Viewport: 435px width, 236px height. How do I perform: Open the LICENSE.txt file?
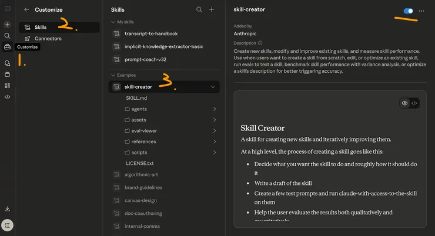coord(140,163)
